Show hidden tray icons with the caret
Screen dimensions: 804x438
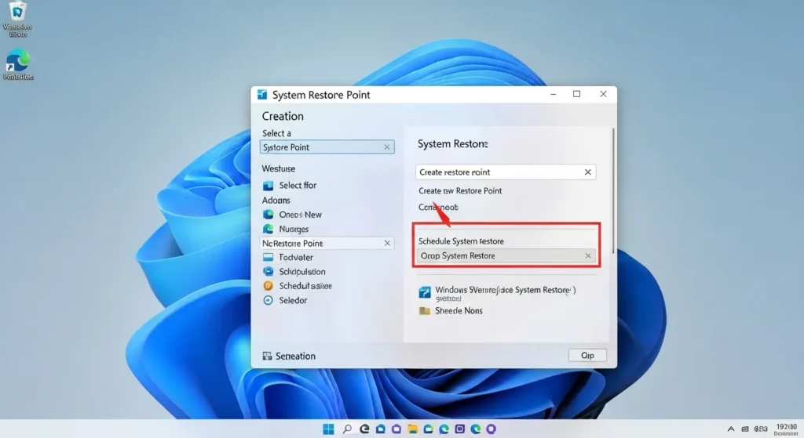[731, 429]
